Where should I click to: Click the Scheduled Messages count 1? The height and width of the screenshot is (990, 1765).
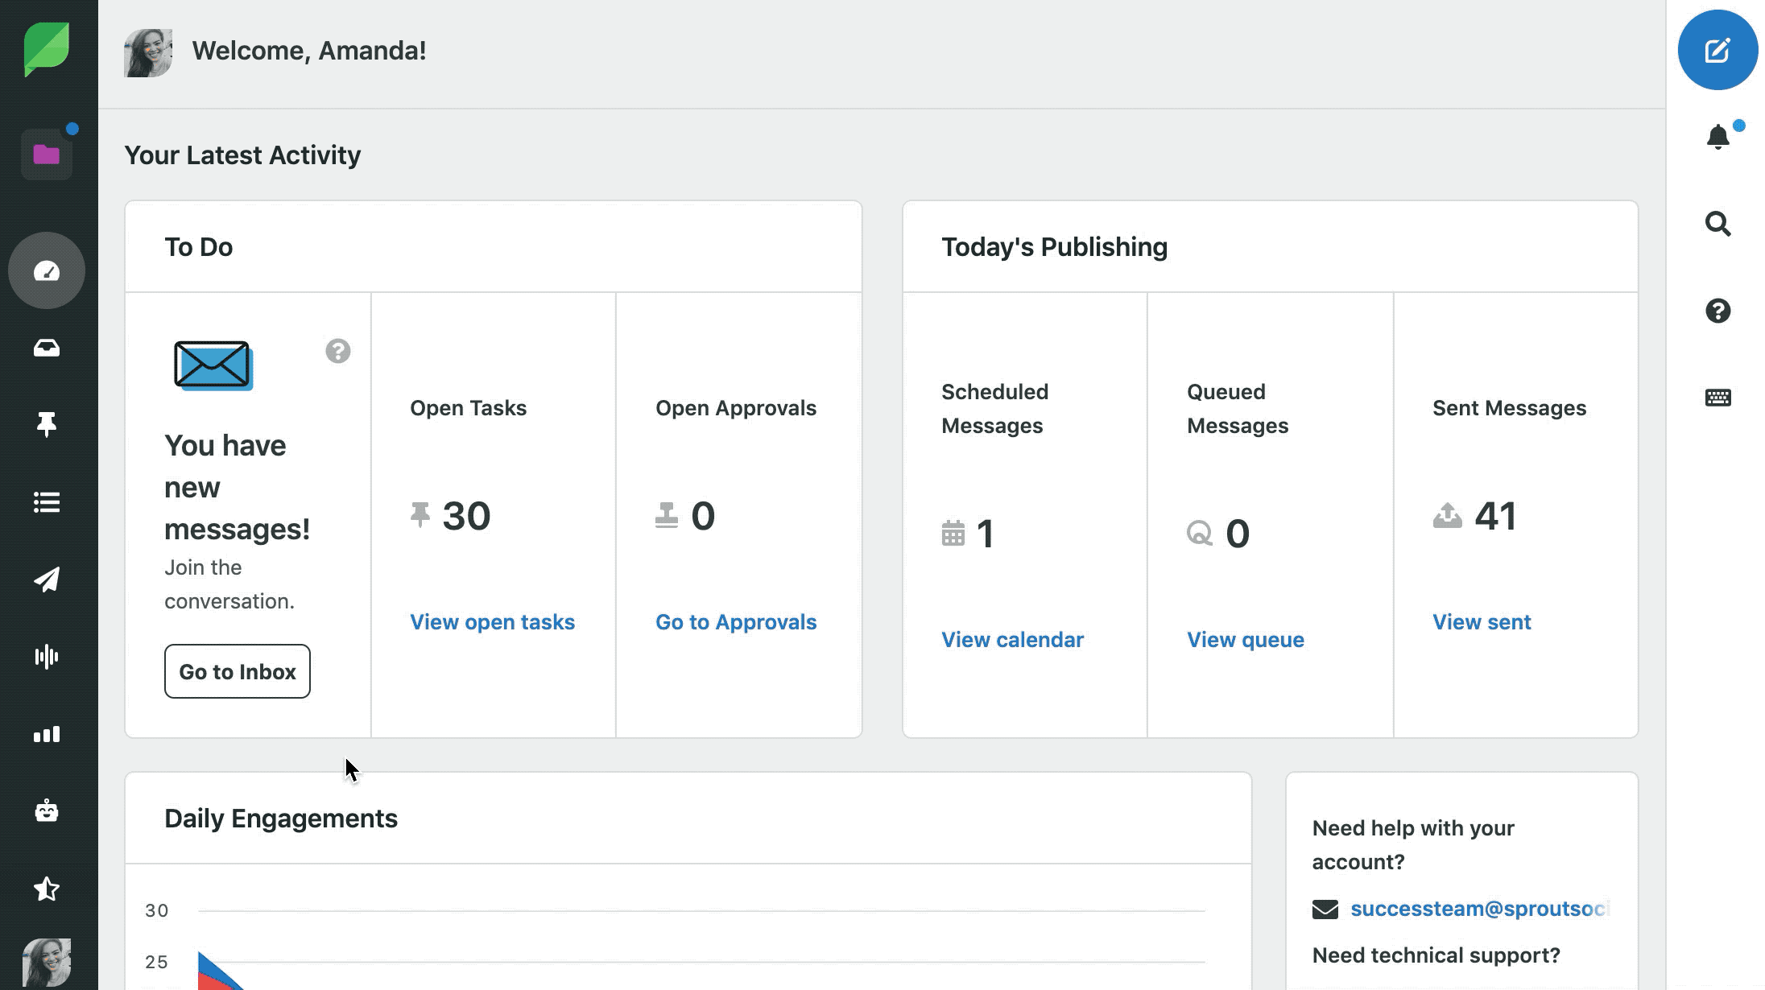(986, 533)
